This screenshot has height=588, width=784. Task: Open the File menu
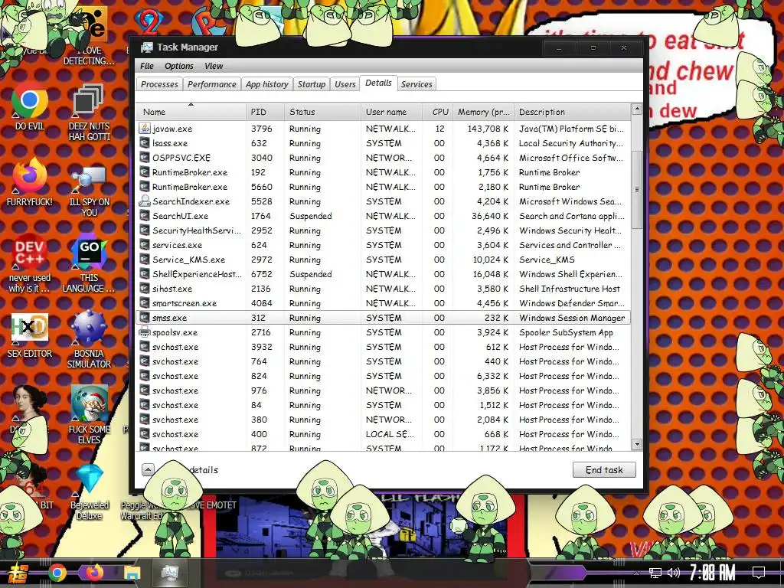147,66
